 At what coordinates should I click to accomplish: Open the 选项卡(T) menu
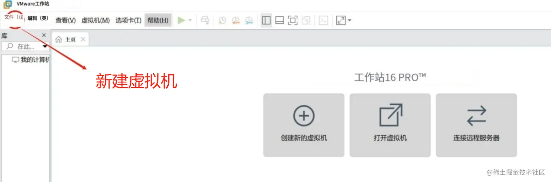click(x=128, y=20)
